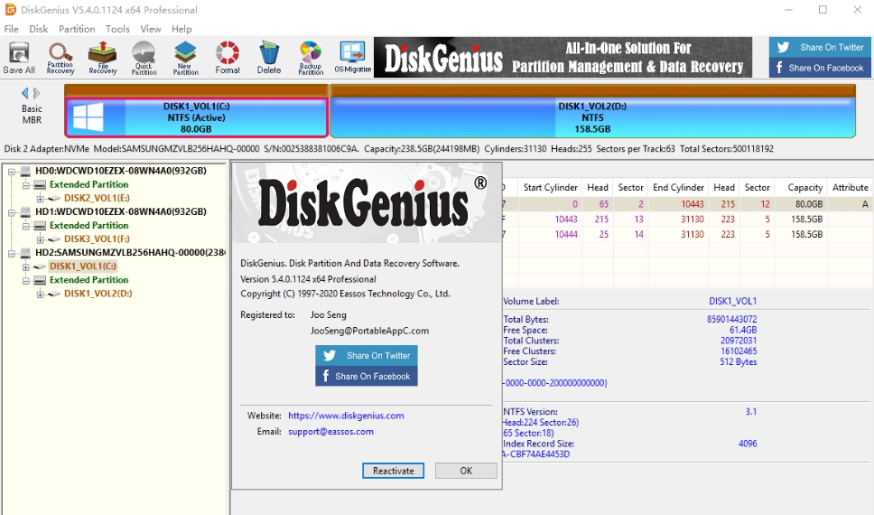The image size is (874, 515).
Task: Launch the OS Migration tool
Action: (352, 58)
